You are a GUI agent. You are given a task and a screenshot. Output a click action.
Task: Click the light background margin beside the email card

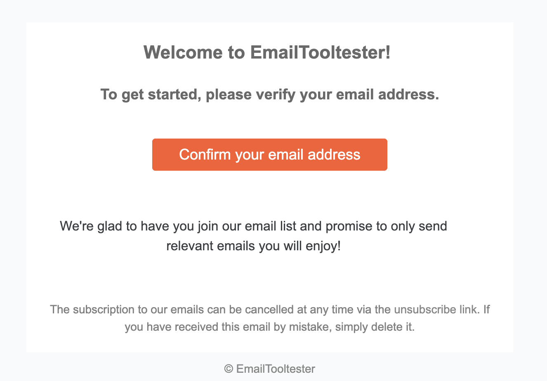(12, 190)
